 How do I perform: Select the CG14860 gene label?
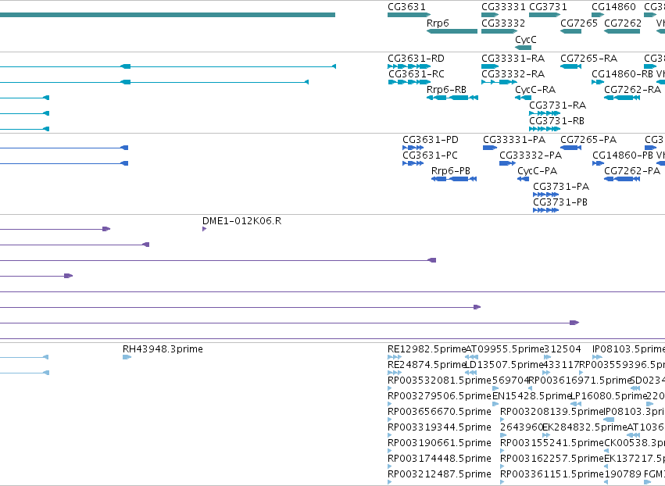pyautogui.click(x=613, y=7)
